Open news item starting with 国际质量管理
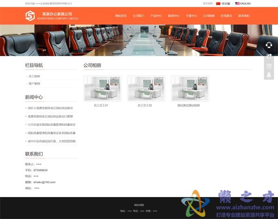The height and width of the screenshot is (219, 278). tap(52, 133)
